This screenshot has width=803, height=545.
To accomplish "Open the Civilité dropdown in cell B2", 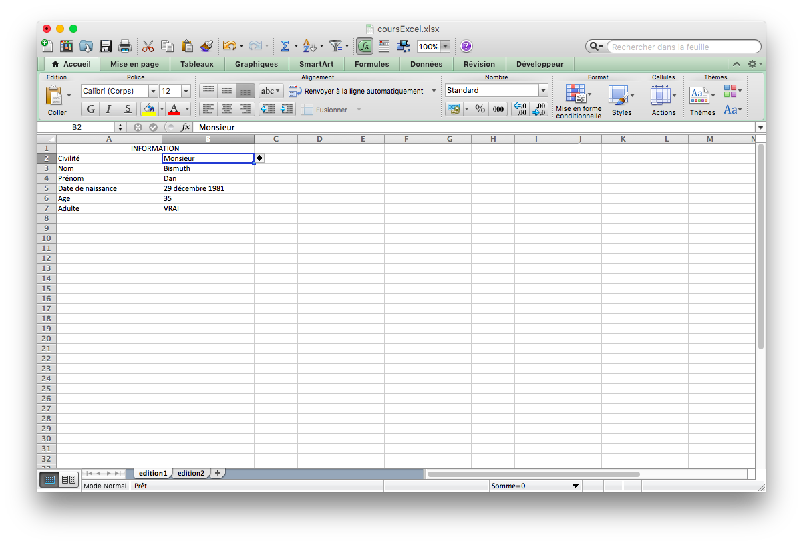I will tap(259, 158).
